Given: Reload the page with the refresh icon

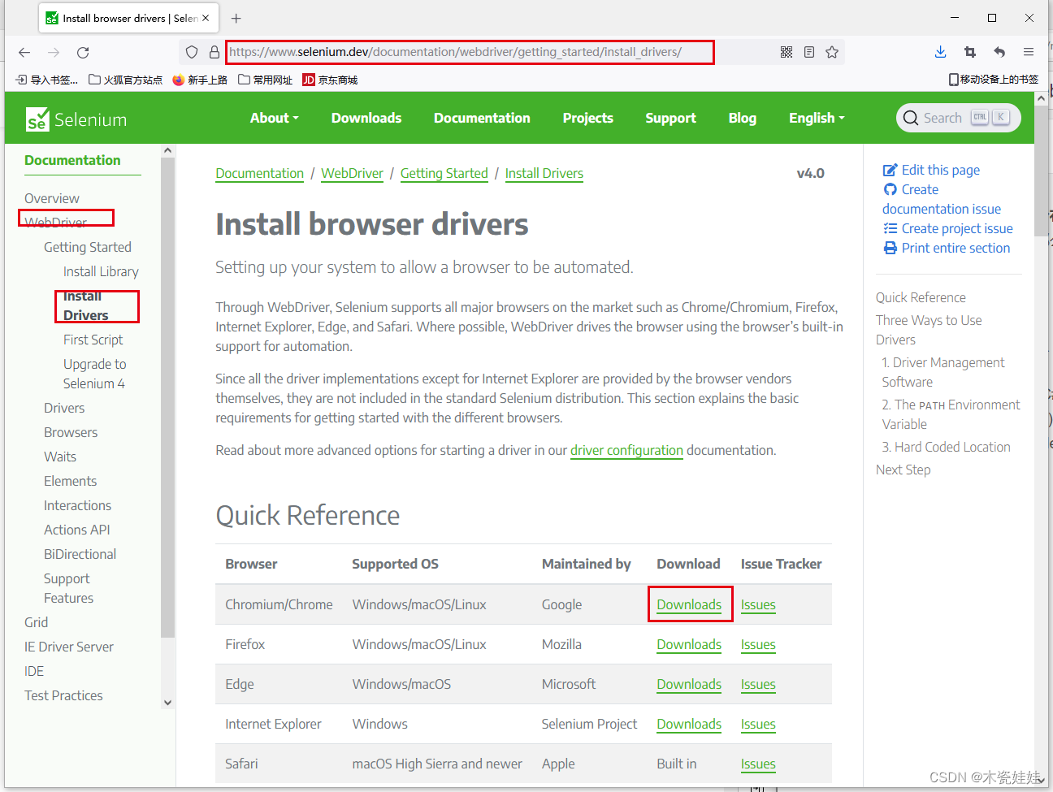Looking at the screenshot, I should 83,52.
